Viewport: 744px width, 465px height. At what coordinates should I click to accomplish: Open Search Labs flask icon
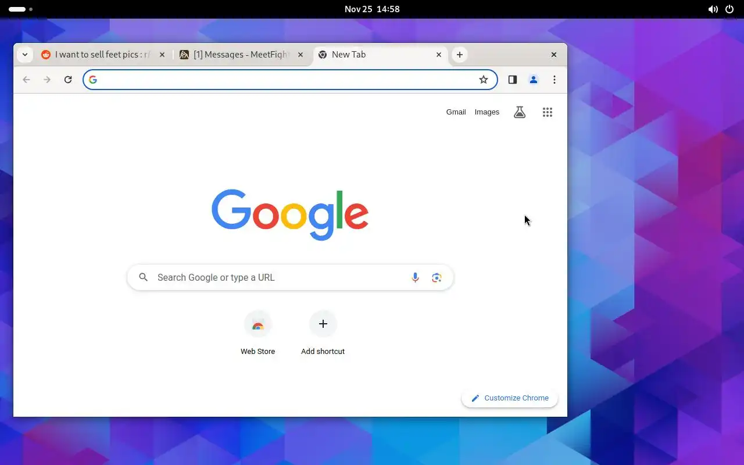coord(520,112)
